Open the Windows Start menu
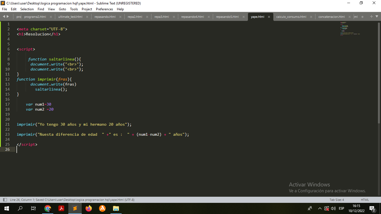Viewport: 381px width, 214px height. click(6, 208)
